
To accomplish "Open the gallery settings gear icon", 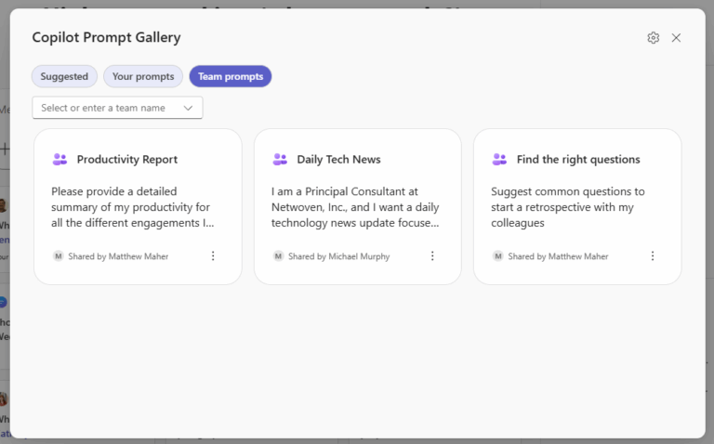I will coord(653,38).
